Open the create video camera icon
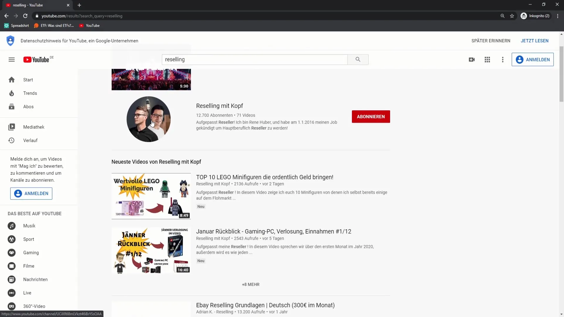Image resolution: width=564 pixels, height=317 pixels. (472, 60)
